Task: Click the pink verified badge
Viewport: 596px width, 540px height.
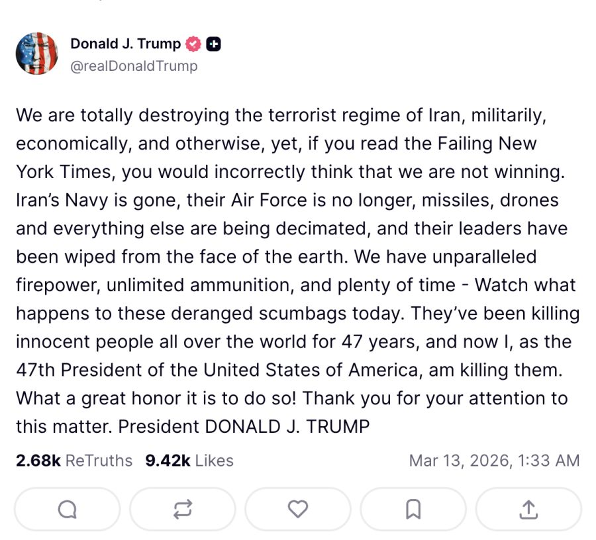Action: click(192, 44)
